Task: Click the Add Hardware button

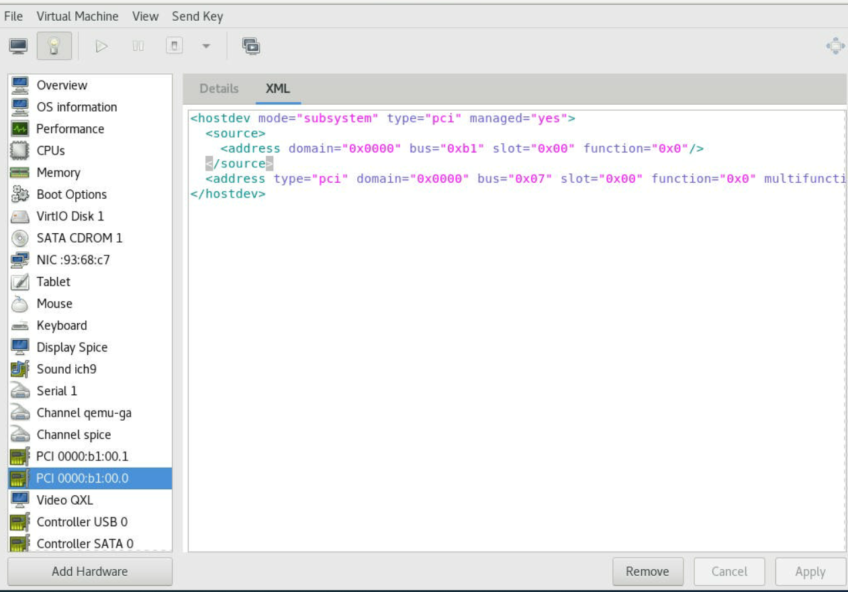Action: (89, 572)
